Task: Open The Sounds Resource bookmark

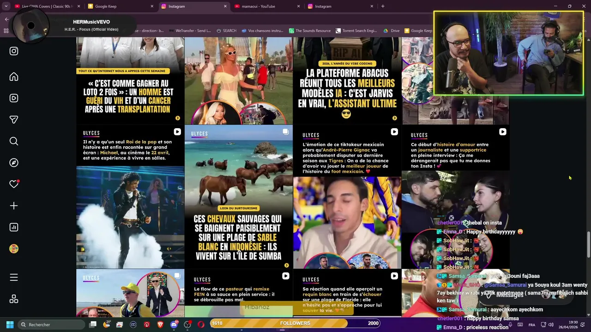Action: (310, 31)
